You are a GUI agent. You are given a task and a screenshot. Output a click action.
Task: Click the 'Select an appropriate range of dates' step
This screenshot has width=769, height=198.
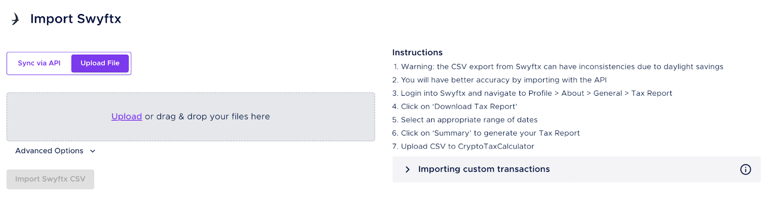pos(465,120)
